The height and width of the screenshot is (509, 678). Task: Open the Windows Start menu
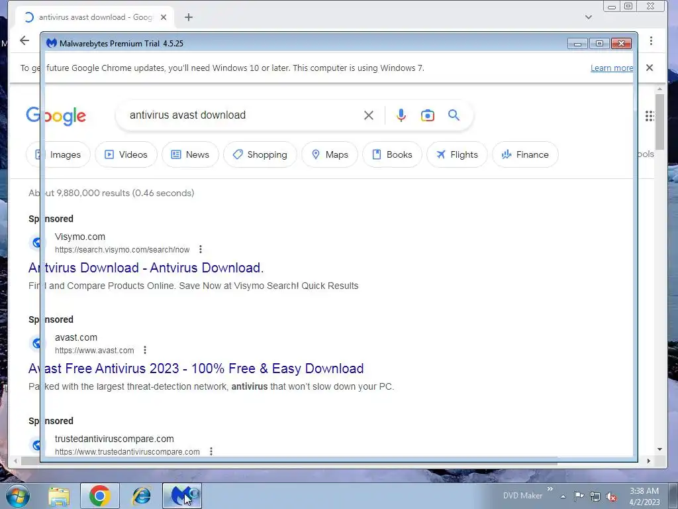coord(18,496)
